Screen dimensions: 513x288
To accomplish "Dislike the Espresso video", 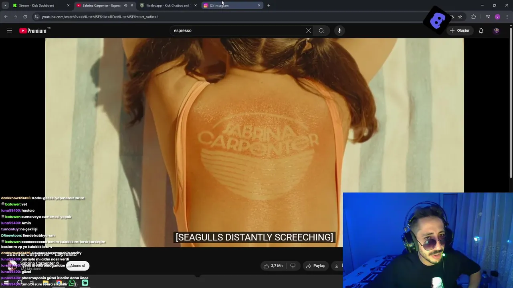I will [x=293, y=266].
